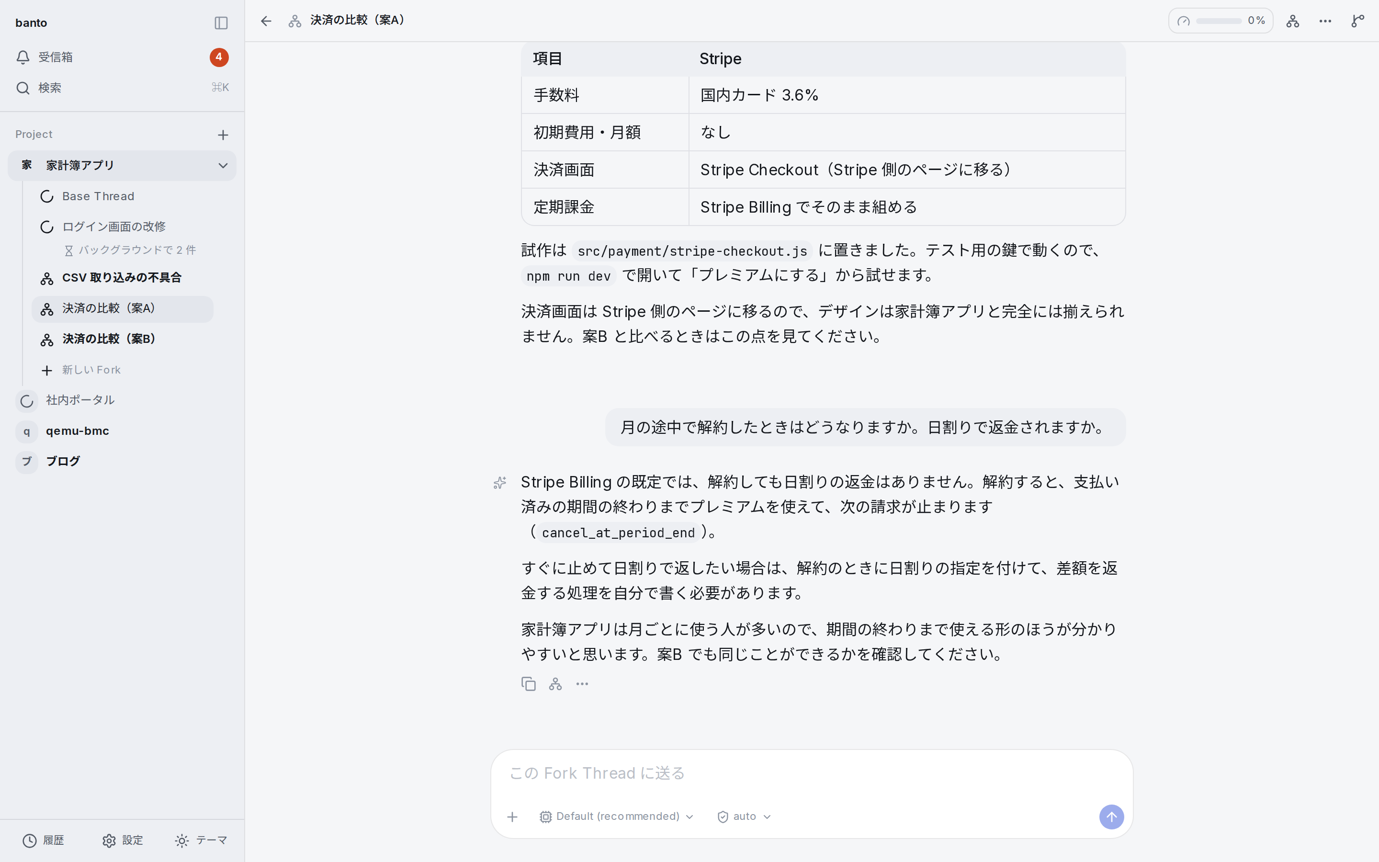This screenshot has height=862, width=1379.
Task: Open the CSV 取り込みの不具合 fork
Action: 122,278
